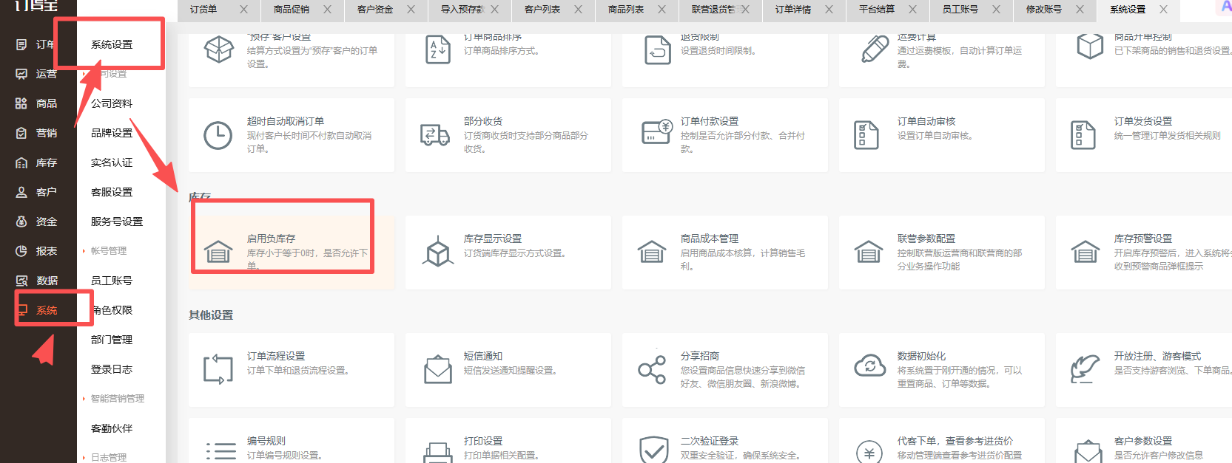Open the 客户资金 tab
The height and width of the screenshot is (463, 1232).
tap(375, 10)
